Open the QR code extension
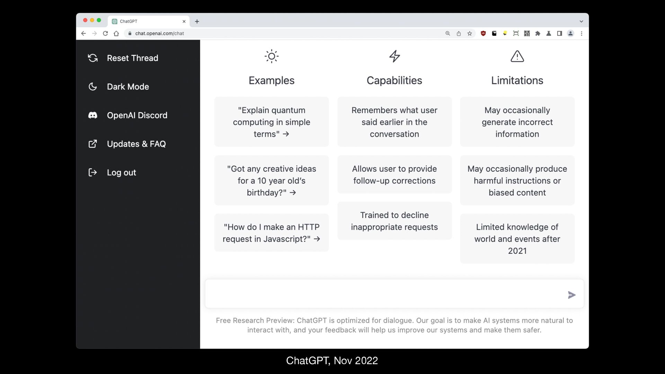 pyautogui.click(x=527, y=33)
